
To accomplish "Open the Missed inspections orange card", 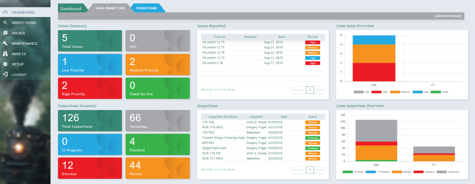I will click(157, 168).
